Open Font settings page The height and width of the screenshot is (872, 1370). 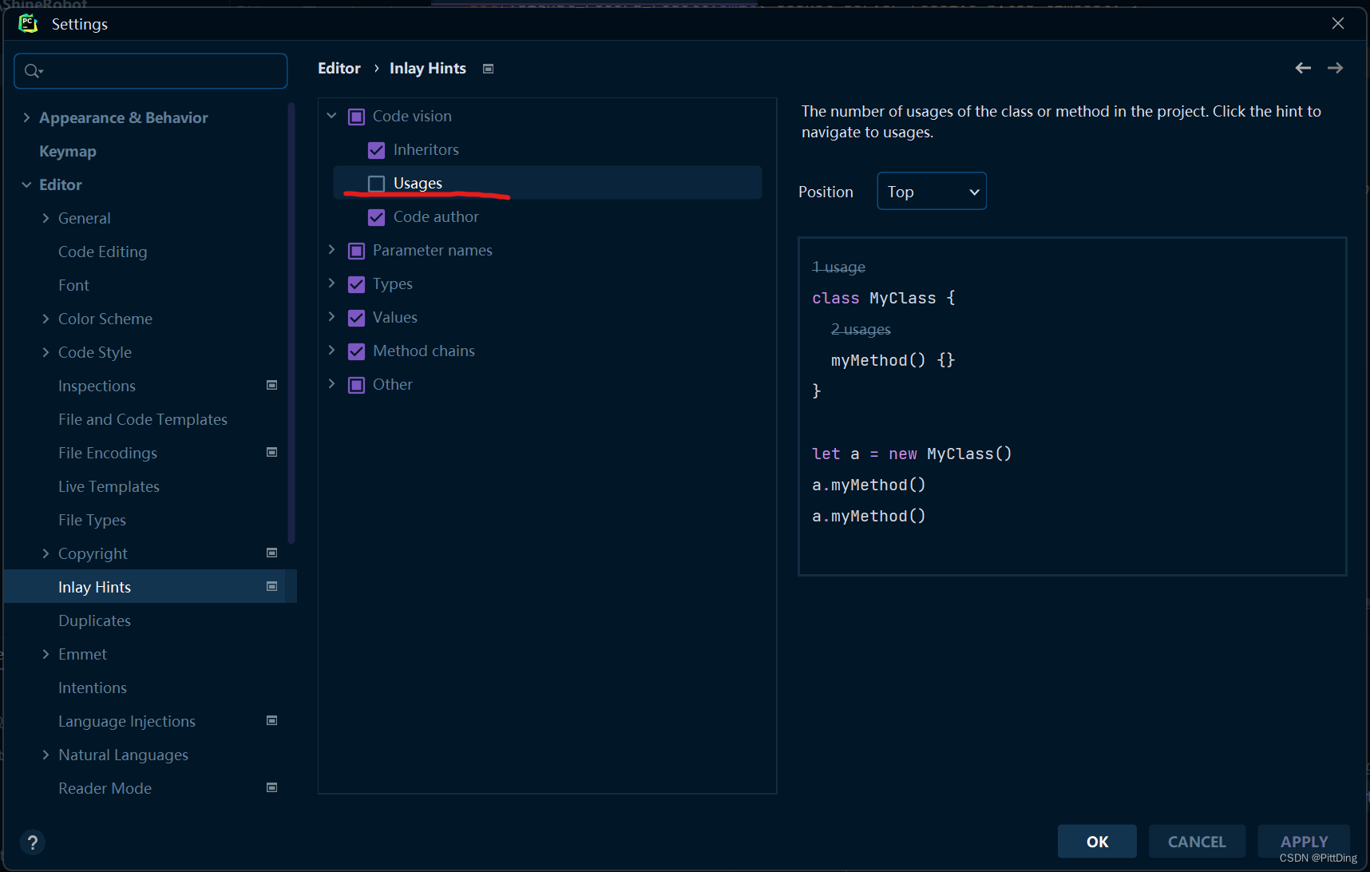click(73, 285)
